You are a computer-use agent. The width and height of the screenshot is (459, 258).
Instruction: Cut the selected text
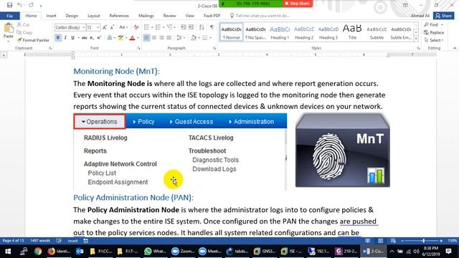coord(23,24)
